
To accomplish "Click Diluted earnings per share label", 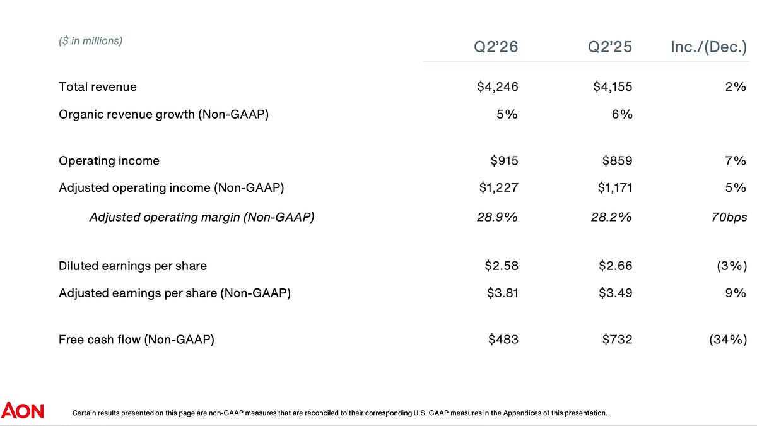I will pos(132,266).
